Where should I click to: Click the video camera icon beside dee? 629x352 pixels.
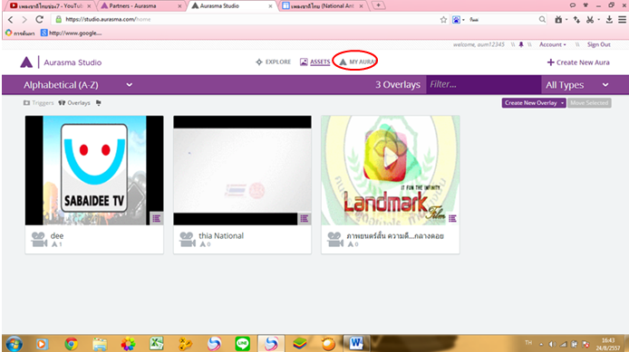tap(39, 240)
